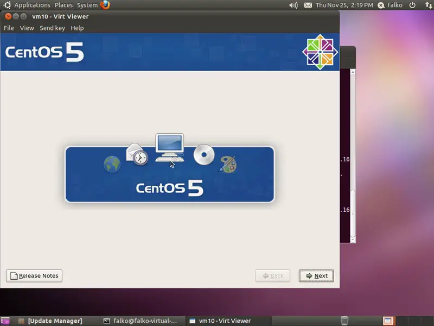Click the mail and clock icon in the banner

(137, 154)
